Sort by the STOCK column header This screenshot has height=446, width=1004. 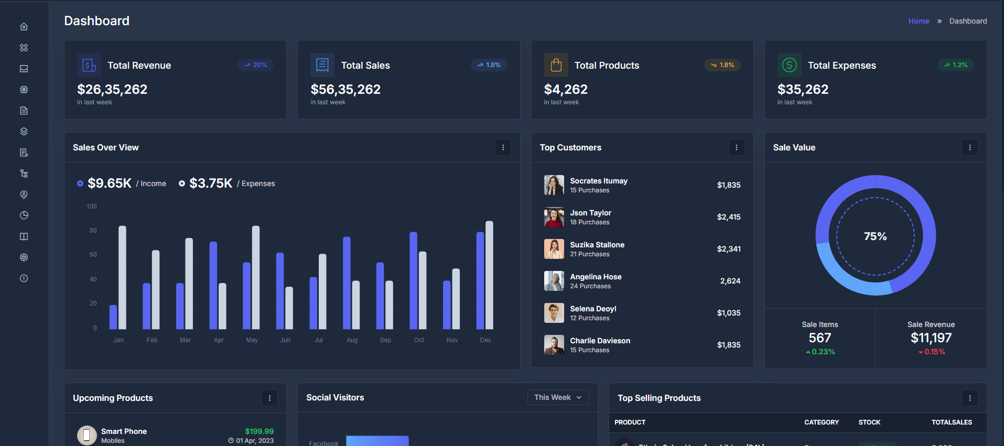tap(869, 422)
